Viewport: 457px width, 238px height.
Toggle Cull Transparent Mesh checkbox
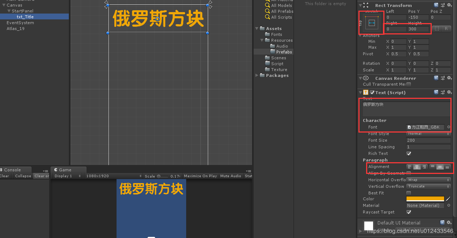coord(409,84)
